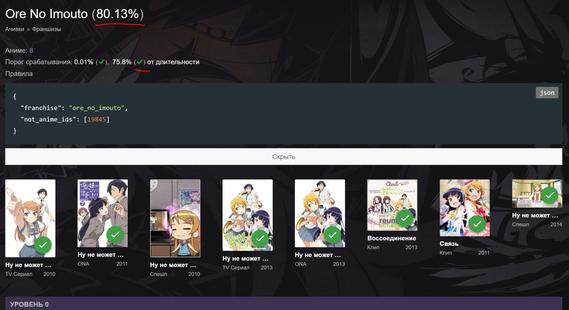The image size is (569, 310).
Task: Click green checkmark on 2011 ONA poster
Action: [x=115, y=235]
